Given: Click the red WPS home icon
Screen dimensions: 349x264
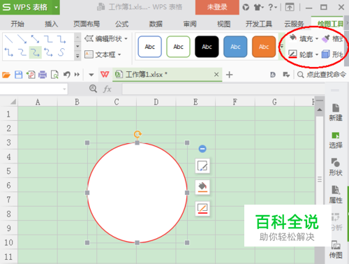Looking at the screenshot, I should (x=105, y=75).
